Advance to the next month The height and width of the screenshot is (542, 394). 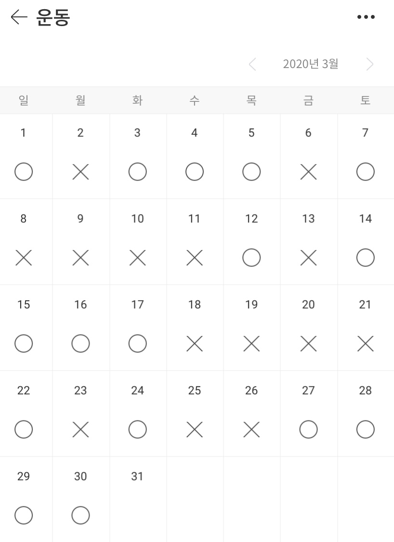pos(369,64)
